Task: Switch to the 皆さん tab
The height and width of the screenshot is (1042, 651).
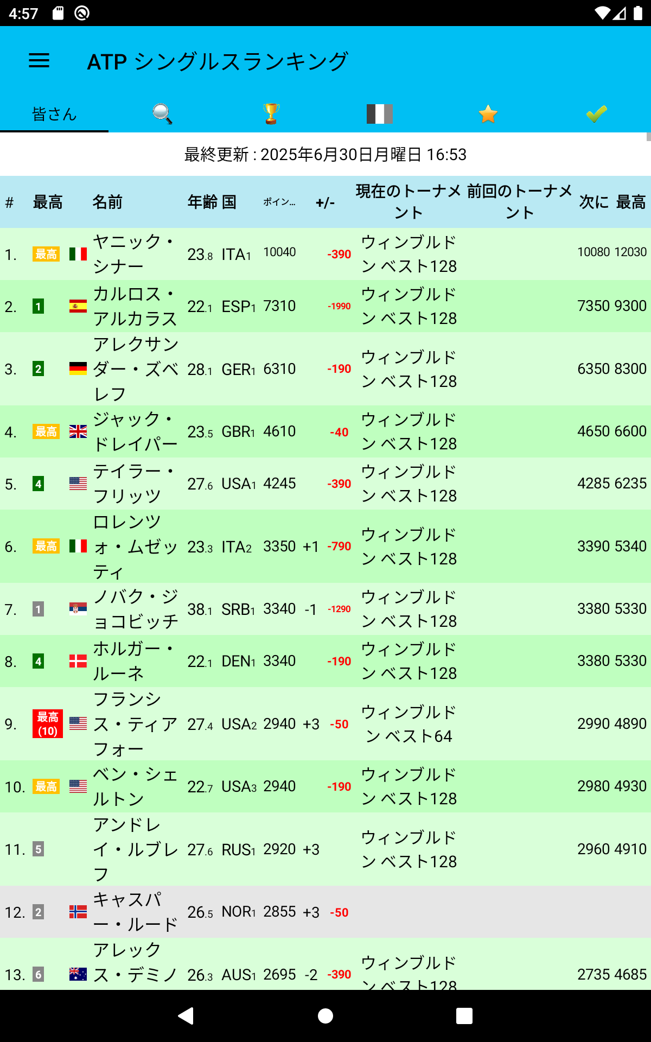Action: [53, 114]
